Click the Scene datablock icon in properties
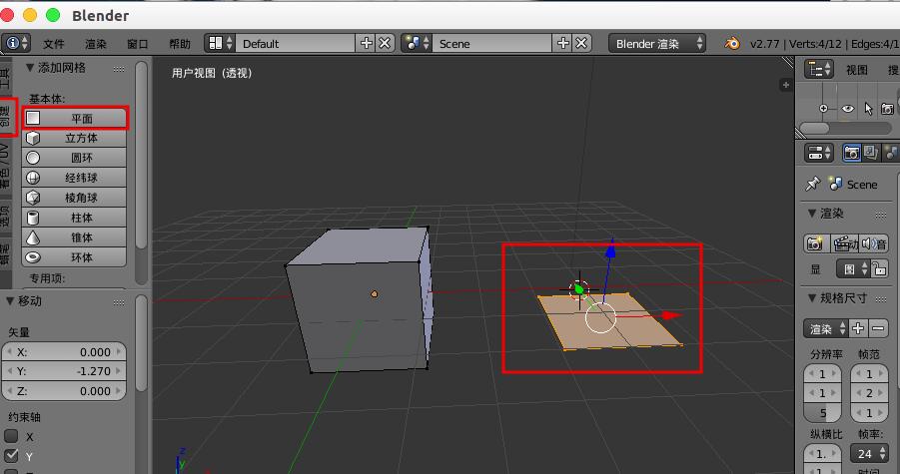900x474 pixels. 835,184
